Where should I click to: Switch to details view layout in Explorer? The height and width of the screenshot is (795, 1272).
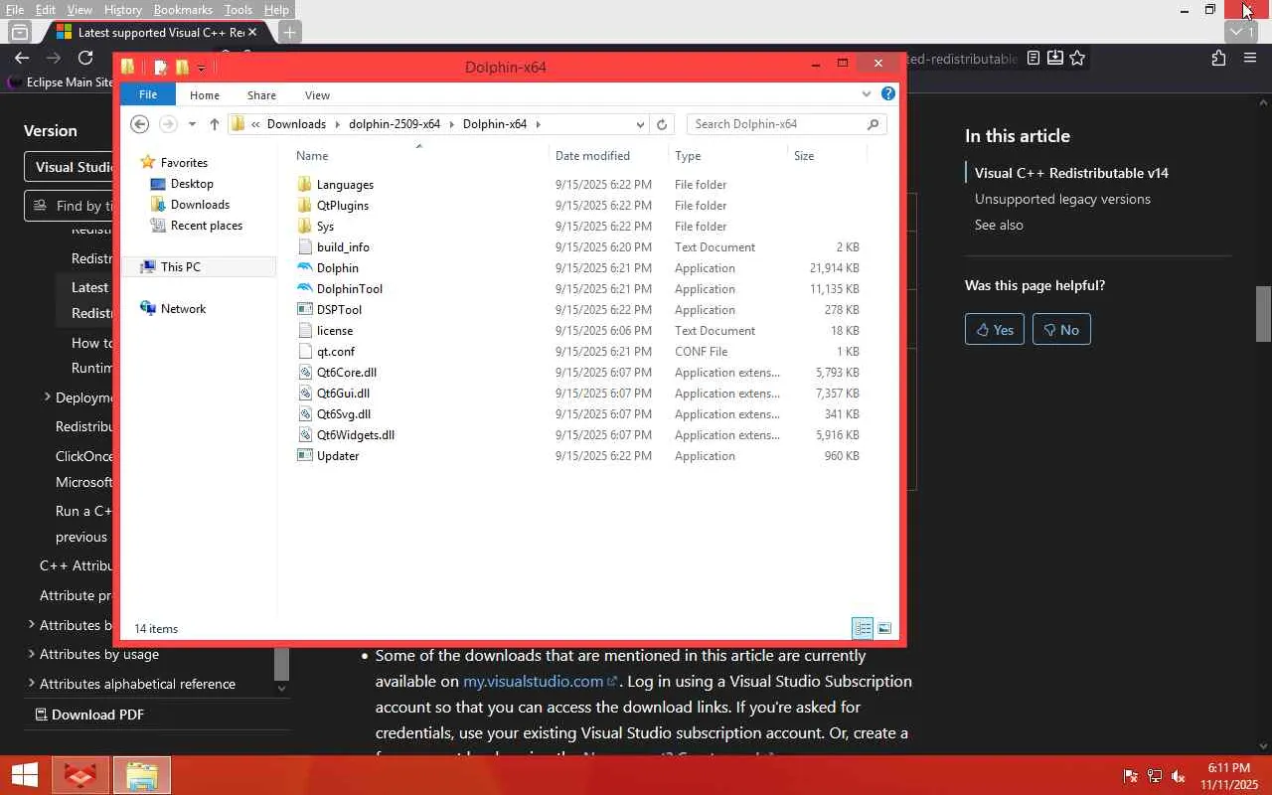pos(863,628)
